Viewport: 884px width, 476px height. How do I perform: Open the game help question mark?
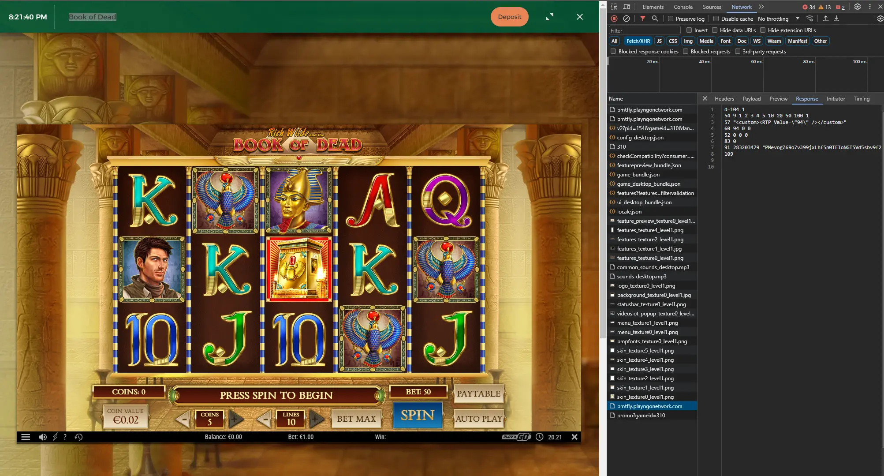(x=65, y=437)
